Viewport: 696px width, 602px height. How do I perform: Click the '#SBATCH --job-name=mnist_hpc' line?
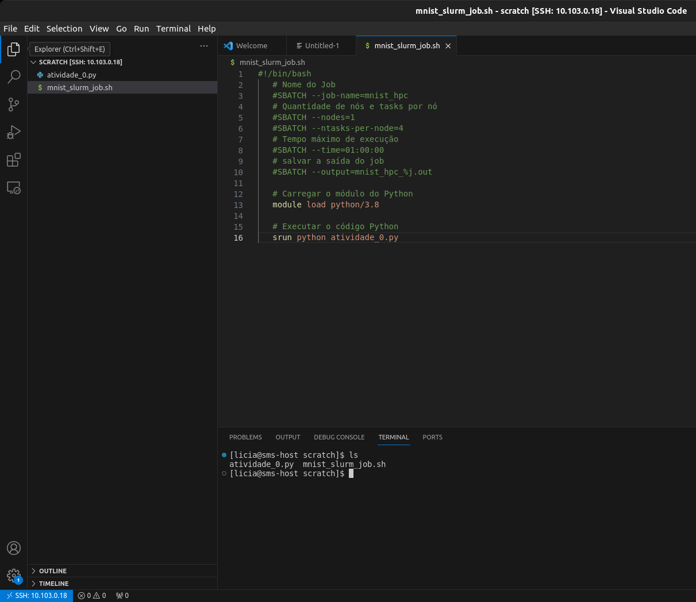pyautogui.click(x=340, y=96)
